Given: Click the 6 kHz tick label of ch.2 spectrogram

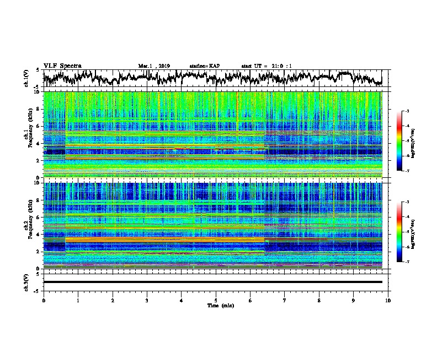Looking at the screenshot, I should point(39,218).
